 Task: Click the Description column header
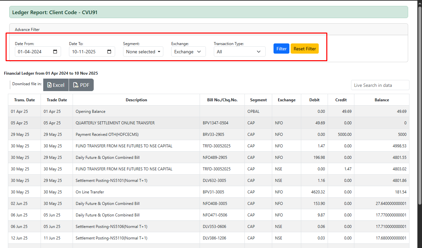[x=136, y=100]
